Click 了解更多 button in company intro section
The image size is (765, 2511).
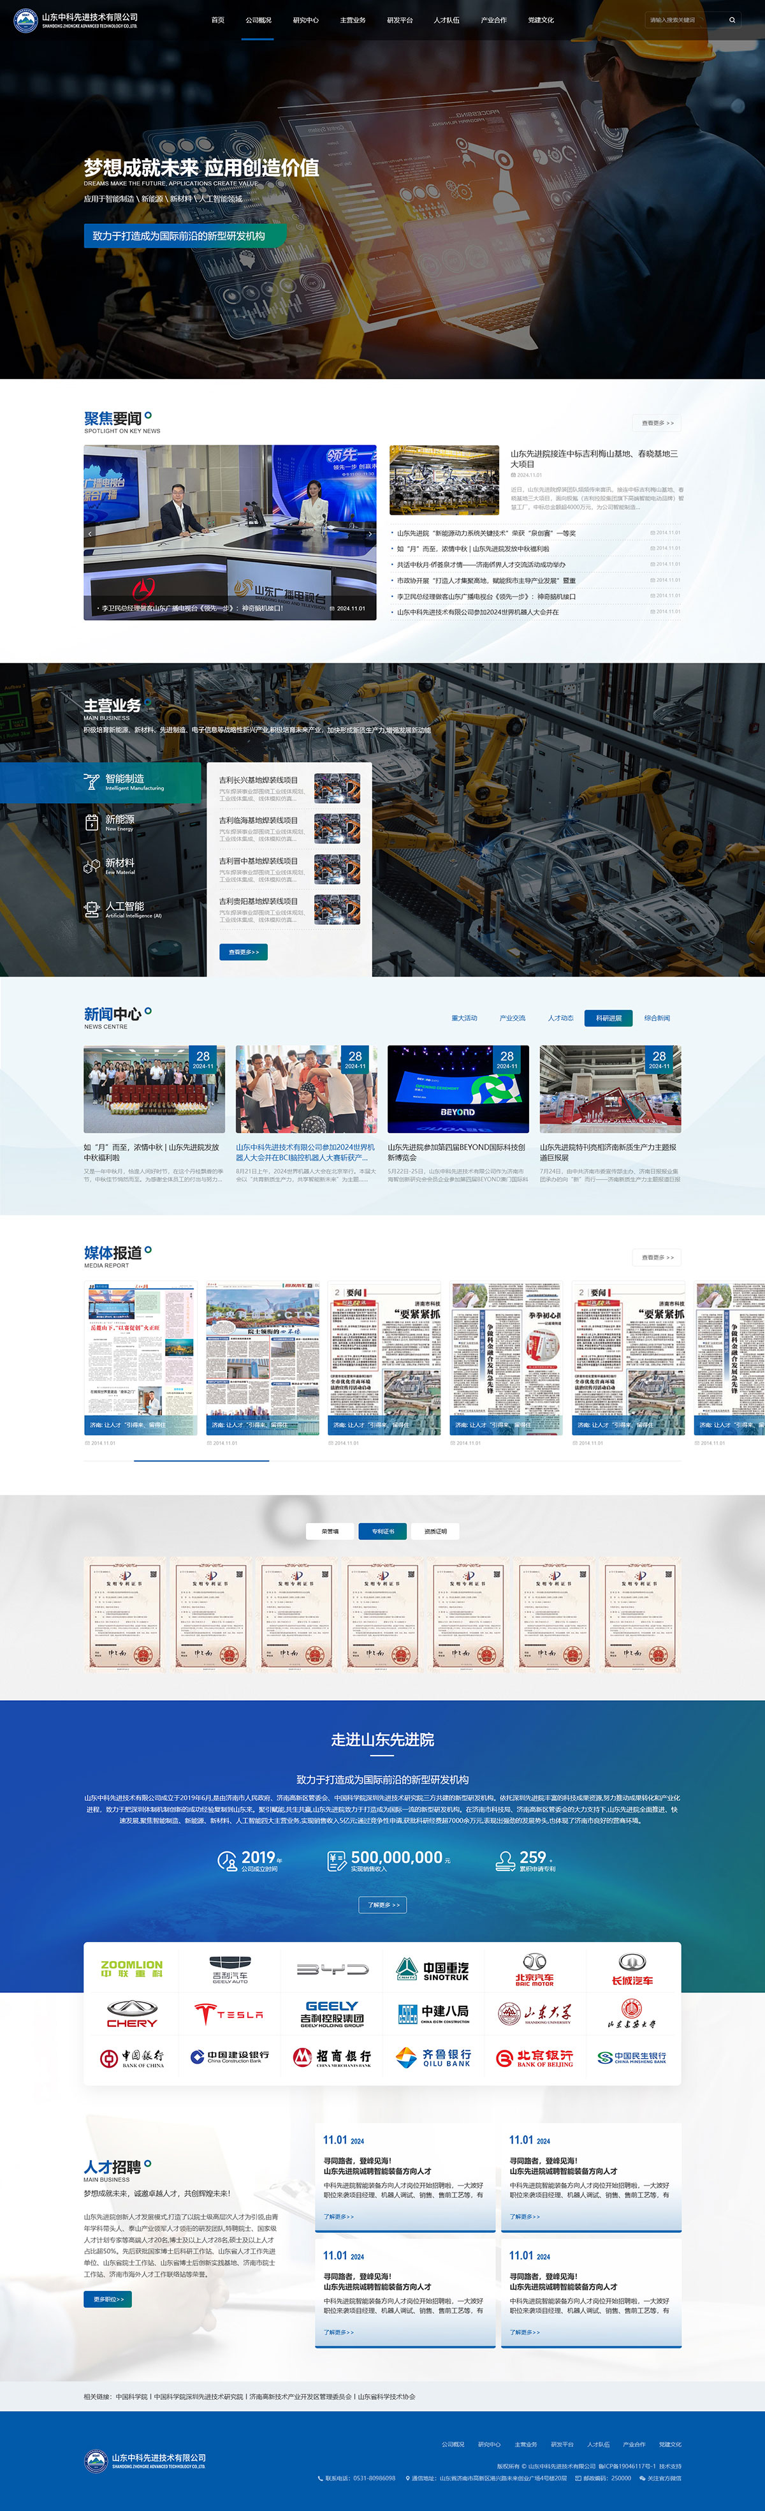tap(382, 1905)
